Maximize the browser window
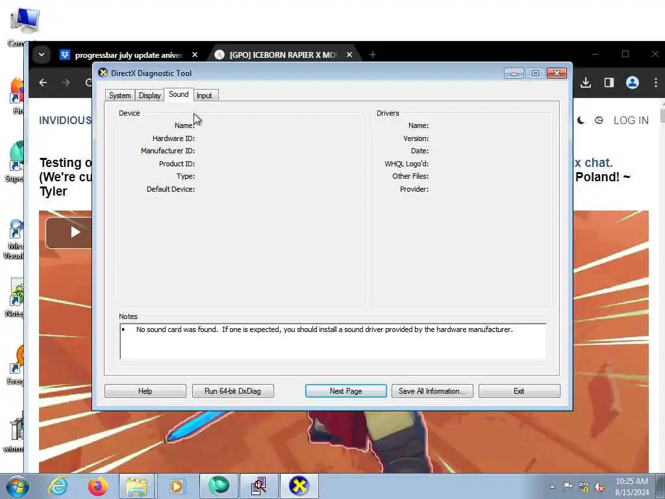665x499 pixels. [625, 55]
